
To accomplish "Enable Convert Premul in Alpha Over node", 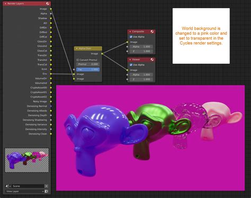I will (x=77, y=60).
